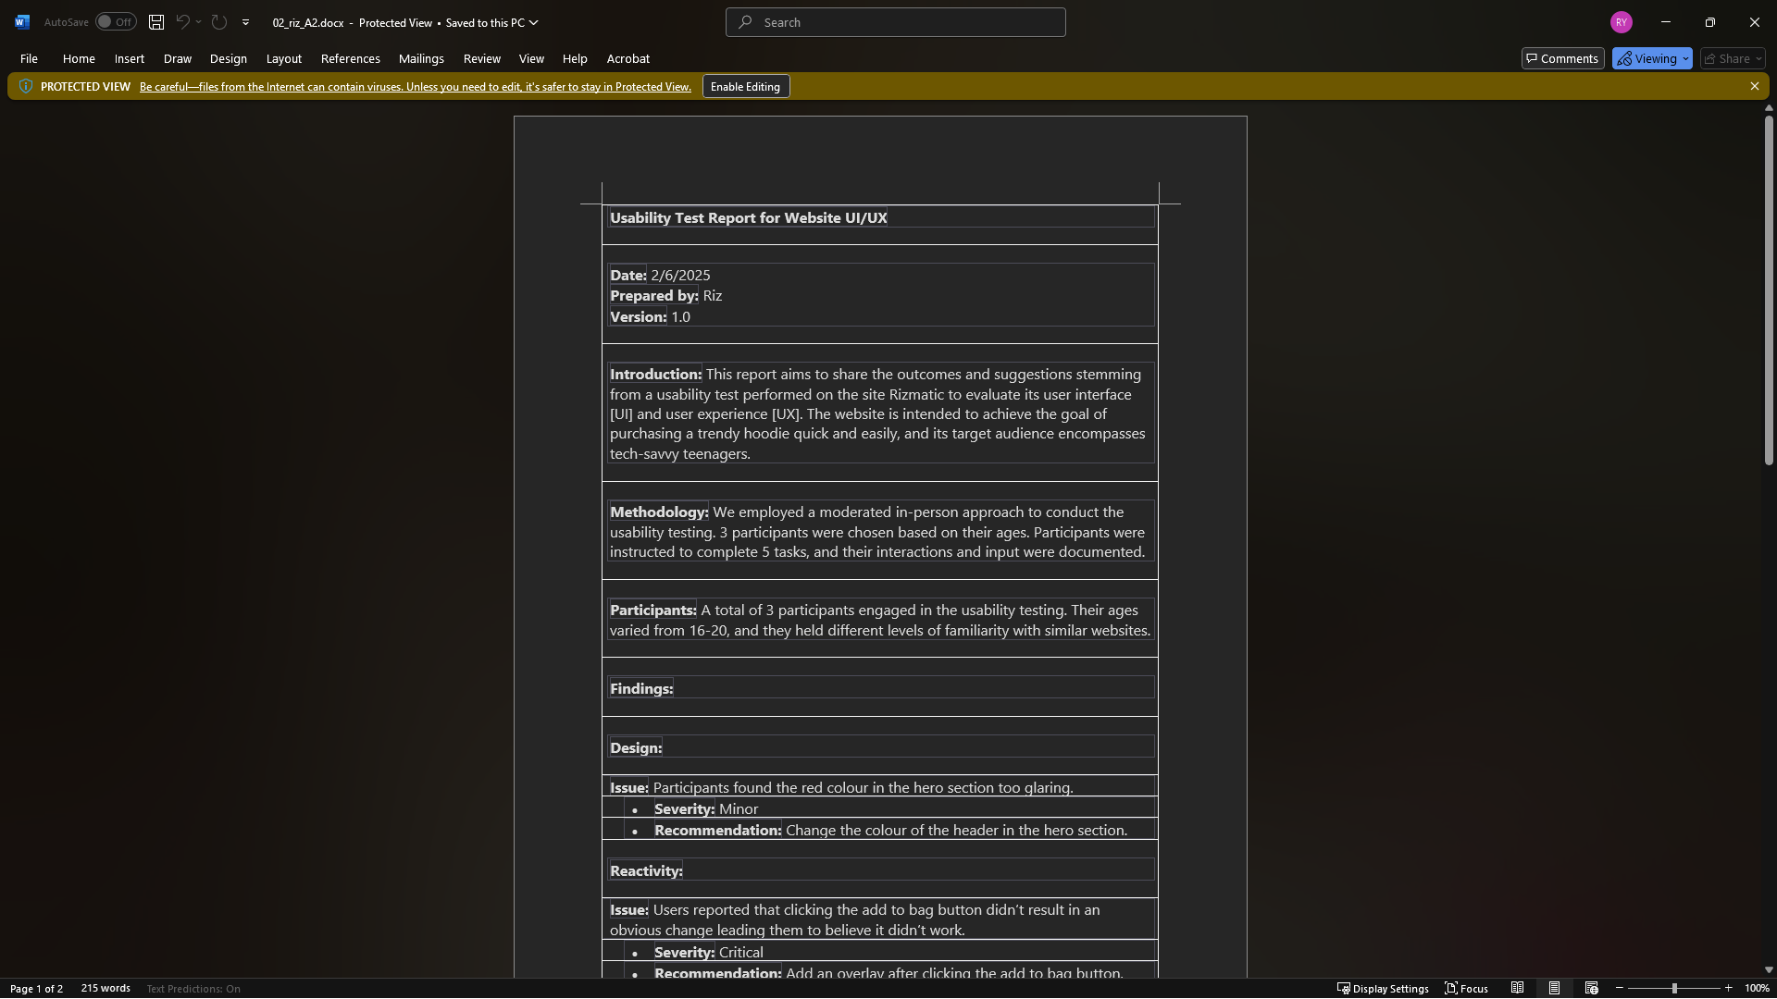Click the Redo icon

click(219, 22)
